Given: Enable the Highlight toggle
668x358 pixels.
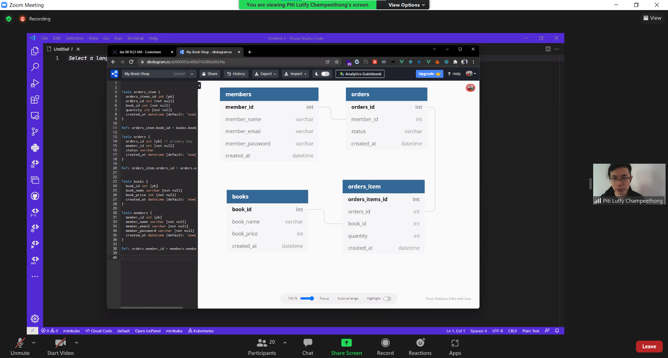Looking at the screenshot, I should click(387, 299).
